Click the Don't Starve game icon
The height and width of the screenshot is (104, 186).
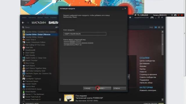point(24,66)
